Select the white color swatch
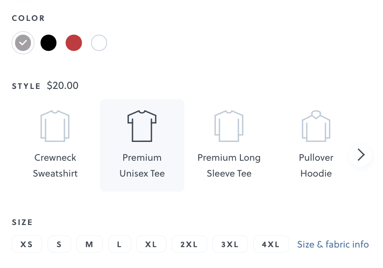 pos(99,43)
